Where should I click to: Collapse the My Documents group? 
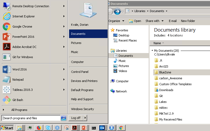pos(152,50)
